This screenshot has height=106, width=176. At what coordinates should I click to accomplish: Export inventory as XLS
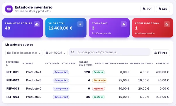[163, 9]
